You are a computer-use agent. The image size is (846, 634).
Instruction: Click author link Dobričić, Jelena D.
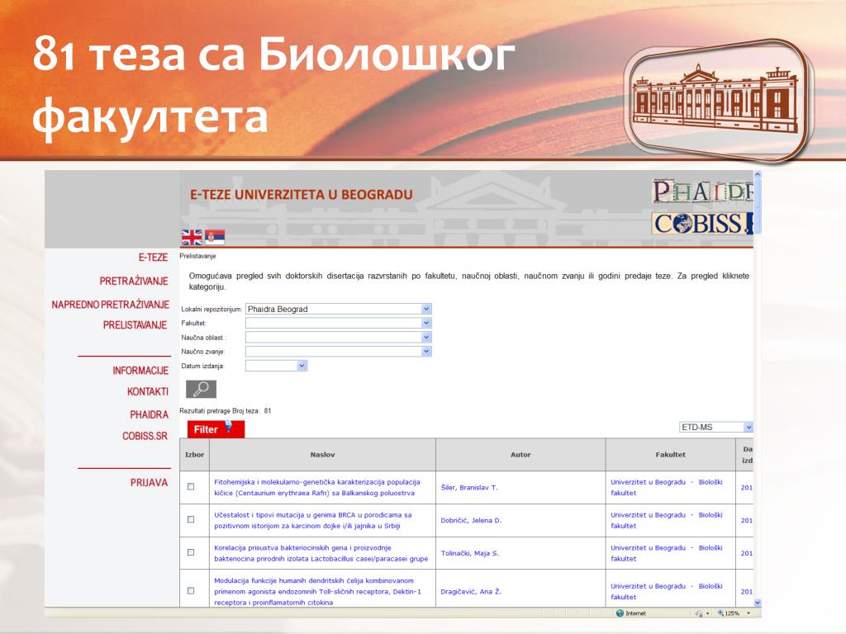pyautogui.click(x=471, y=520)
